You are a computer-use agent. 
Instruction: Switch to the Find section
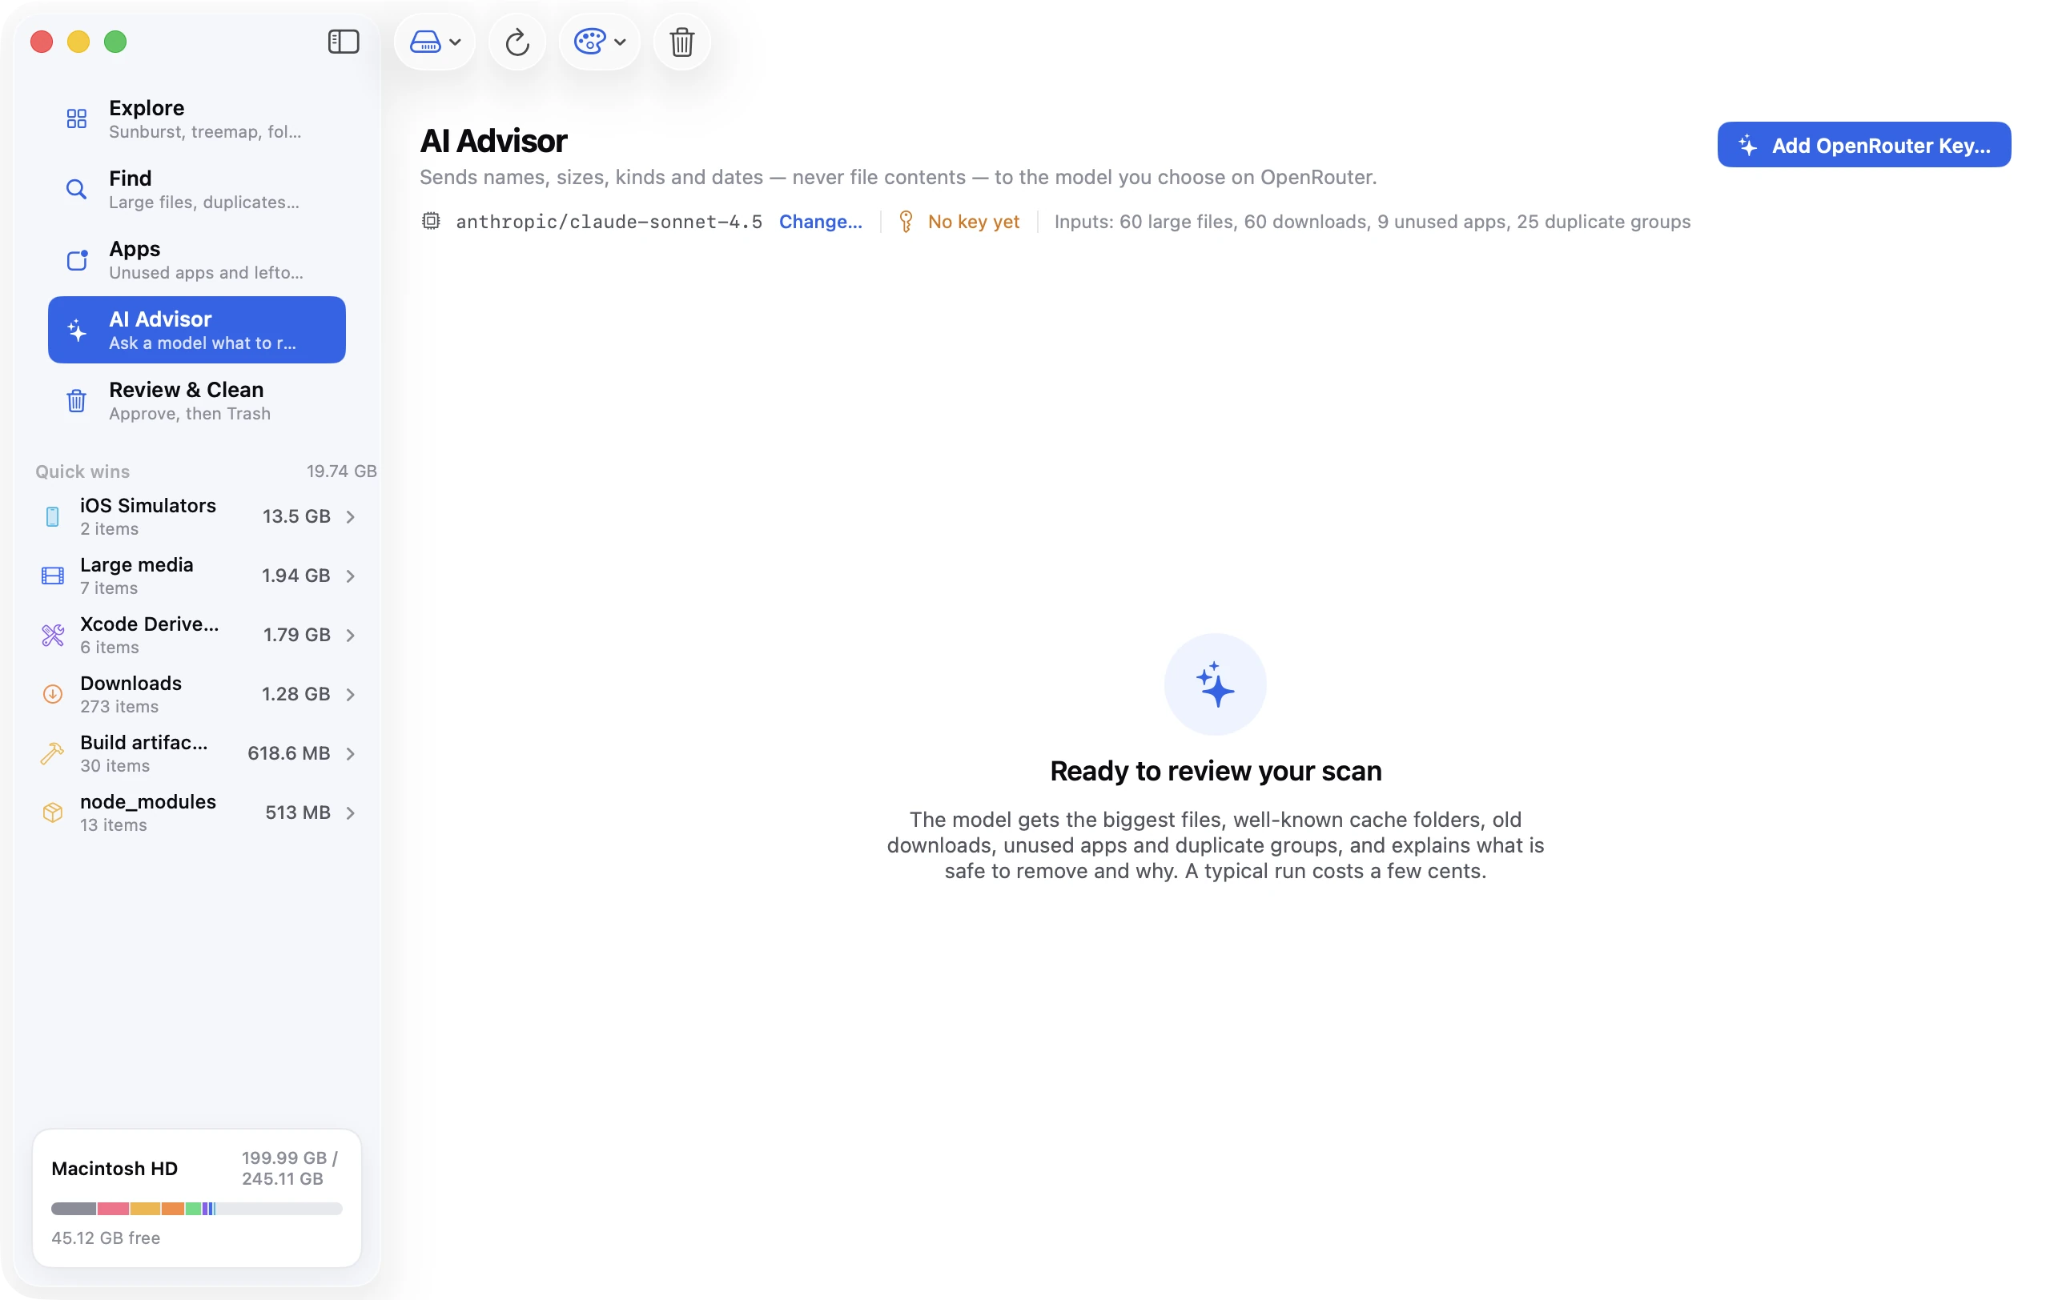pos(197,189)
